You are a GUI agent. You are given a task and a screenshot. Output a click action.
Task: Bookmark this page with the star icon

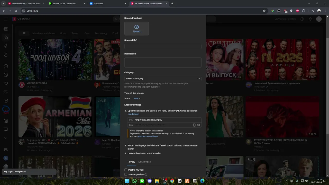coord(264,11)
